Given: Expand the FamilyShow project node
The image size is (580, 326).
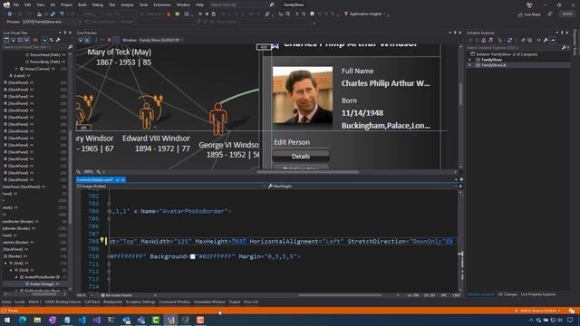Looking at the screenshot, I should pyautogui.click(x=470, y=60).
